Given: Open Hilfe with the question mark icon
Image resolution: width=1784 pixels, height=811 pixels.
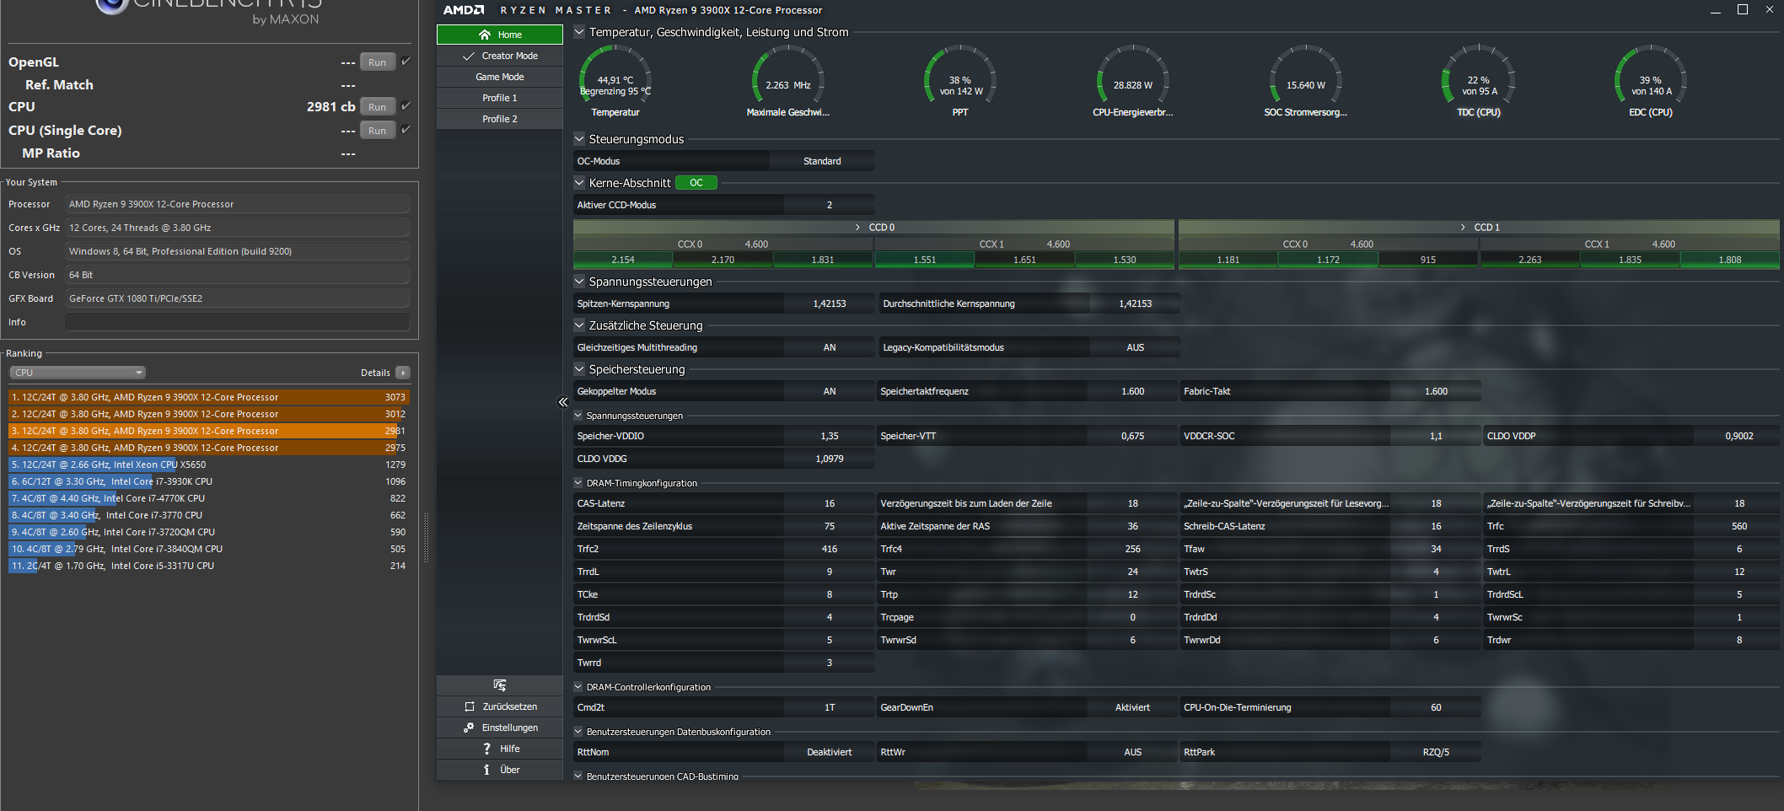Looking at the screenshot, I should [486, 749].
